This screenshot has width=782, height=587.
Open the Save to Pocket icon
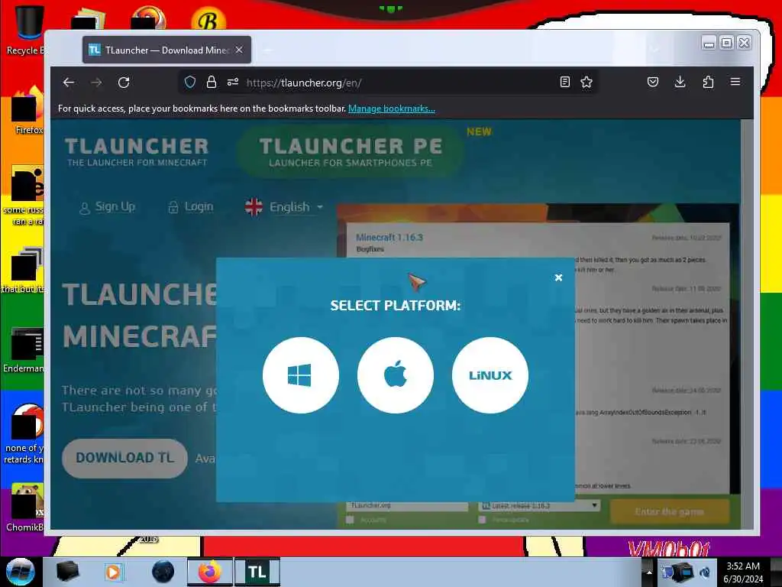652,82
